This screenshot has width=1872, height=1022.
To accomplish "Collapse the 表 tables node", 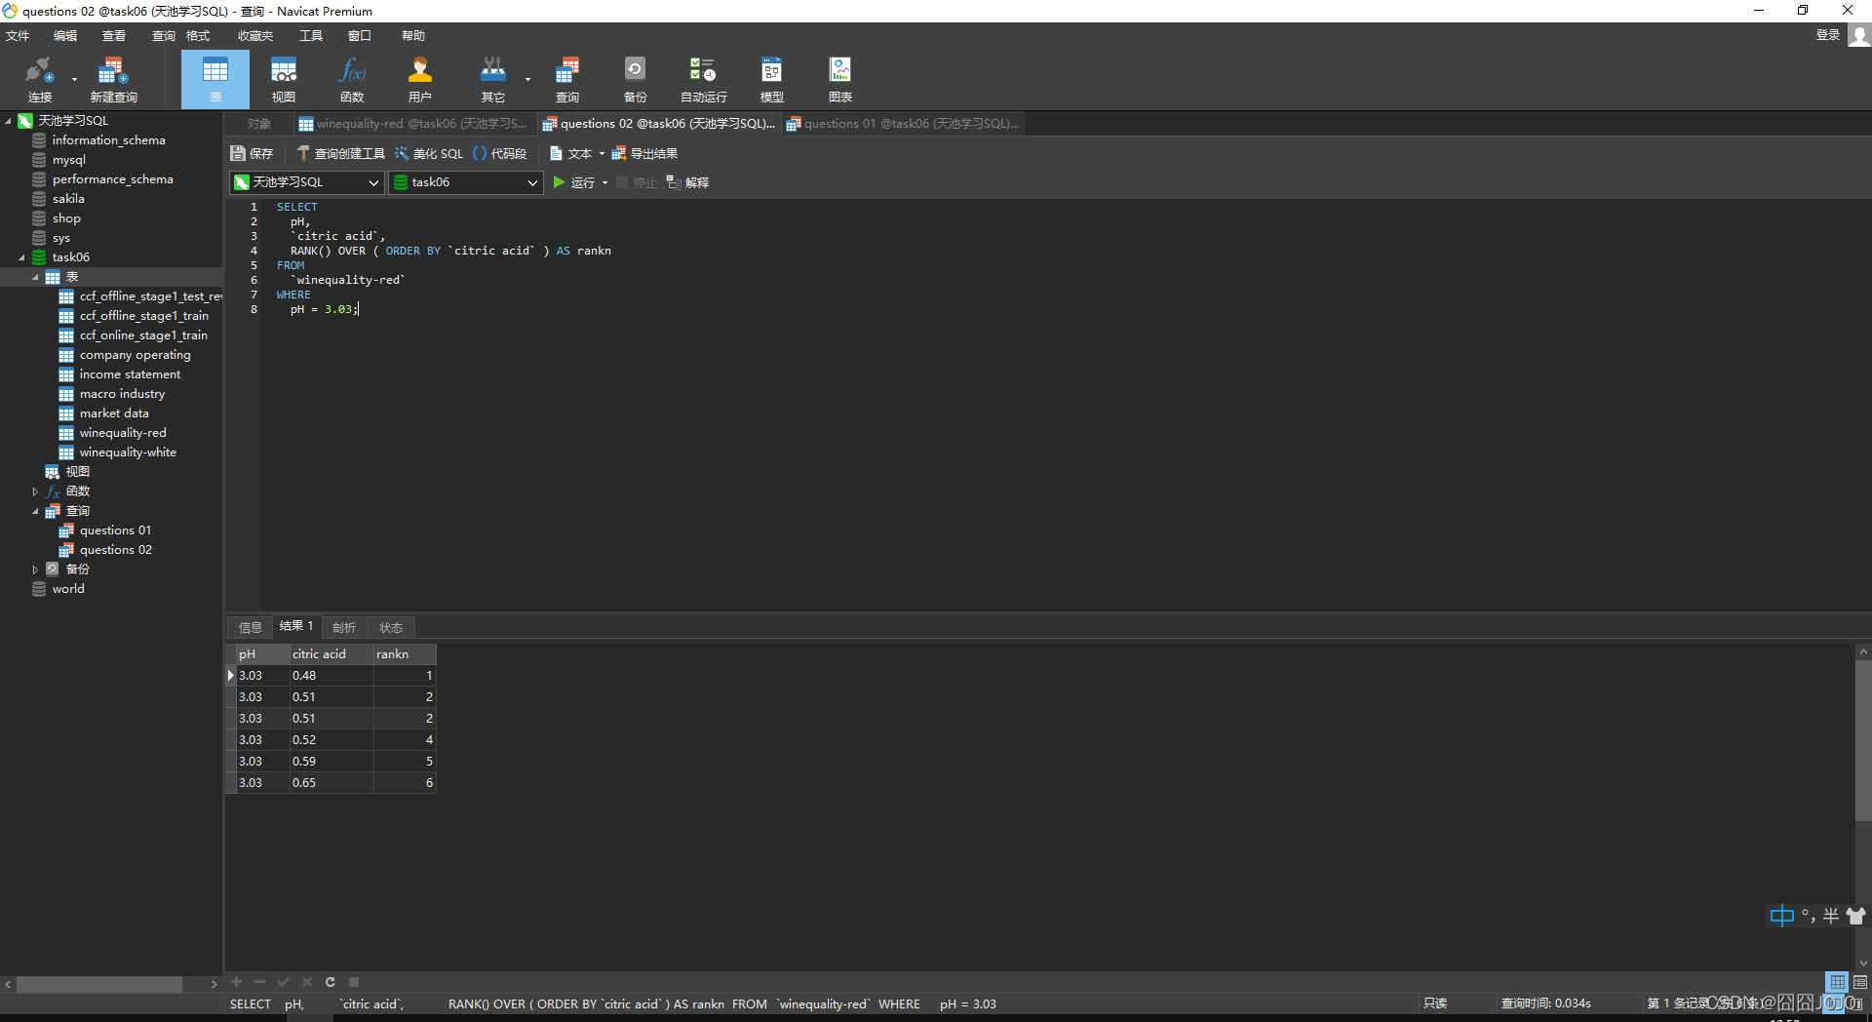I will pos(36,277).
